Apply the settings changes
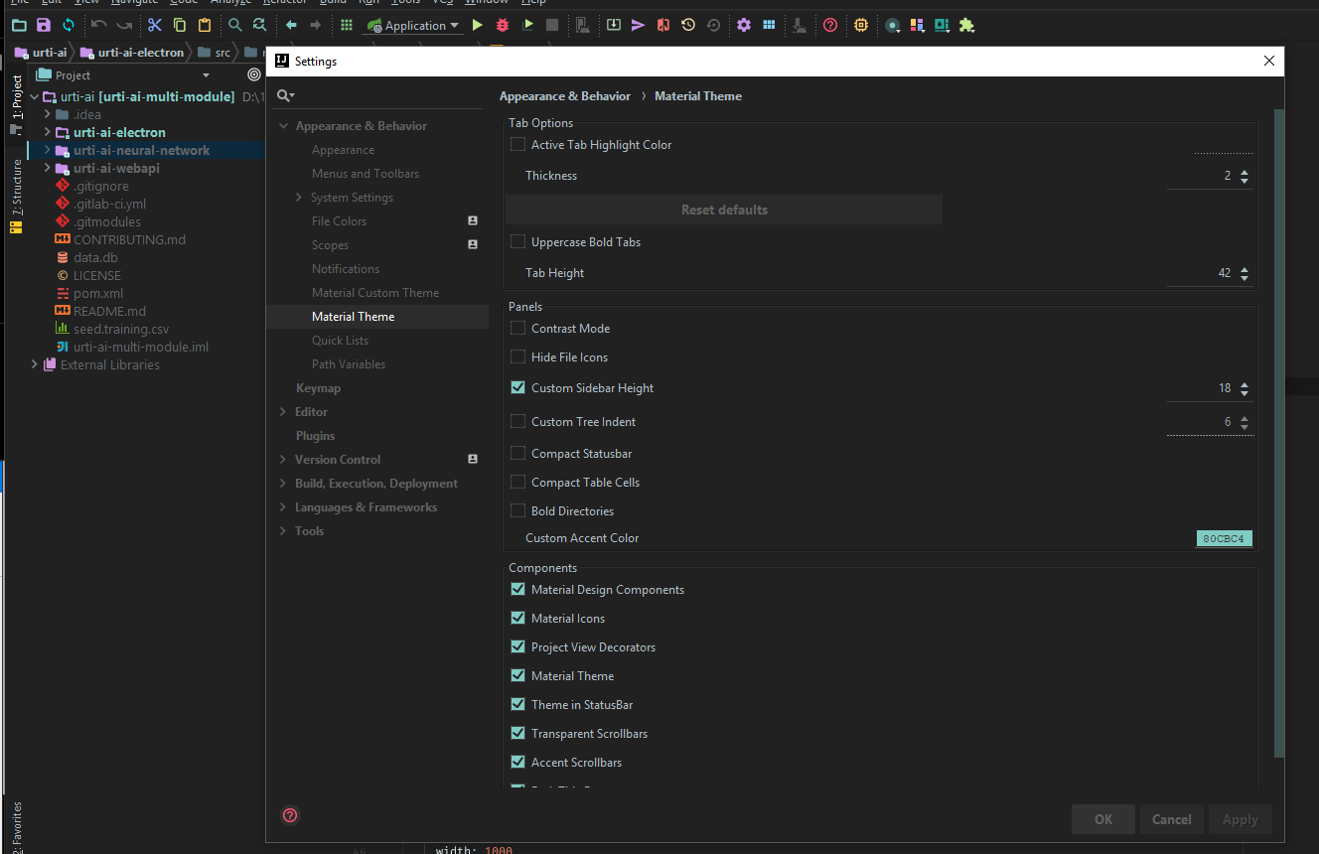 click(x=1240, y=819)
